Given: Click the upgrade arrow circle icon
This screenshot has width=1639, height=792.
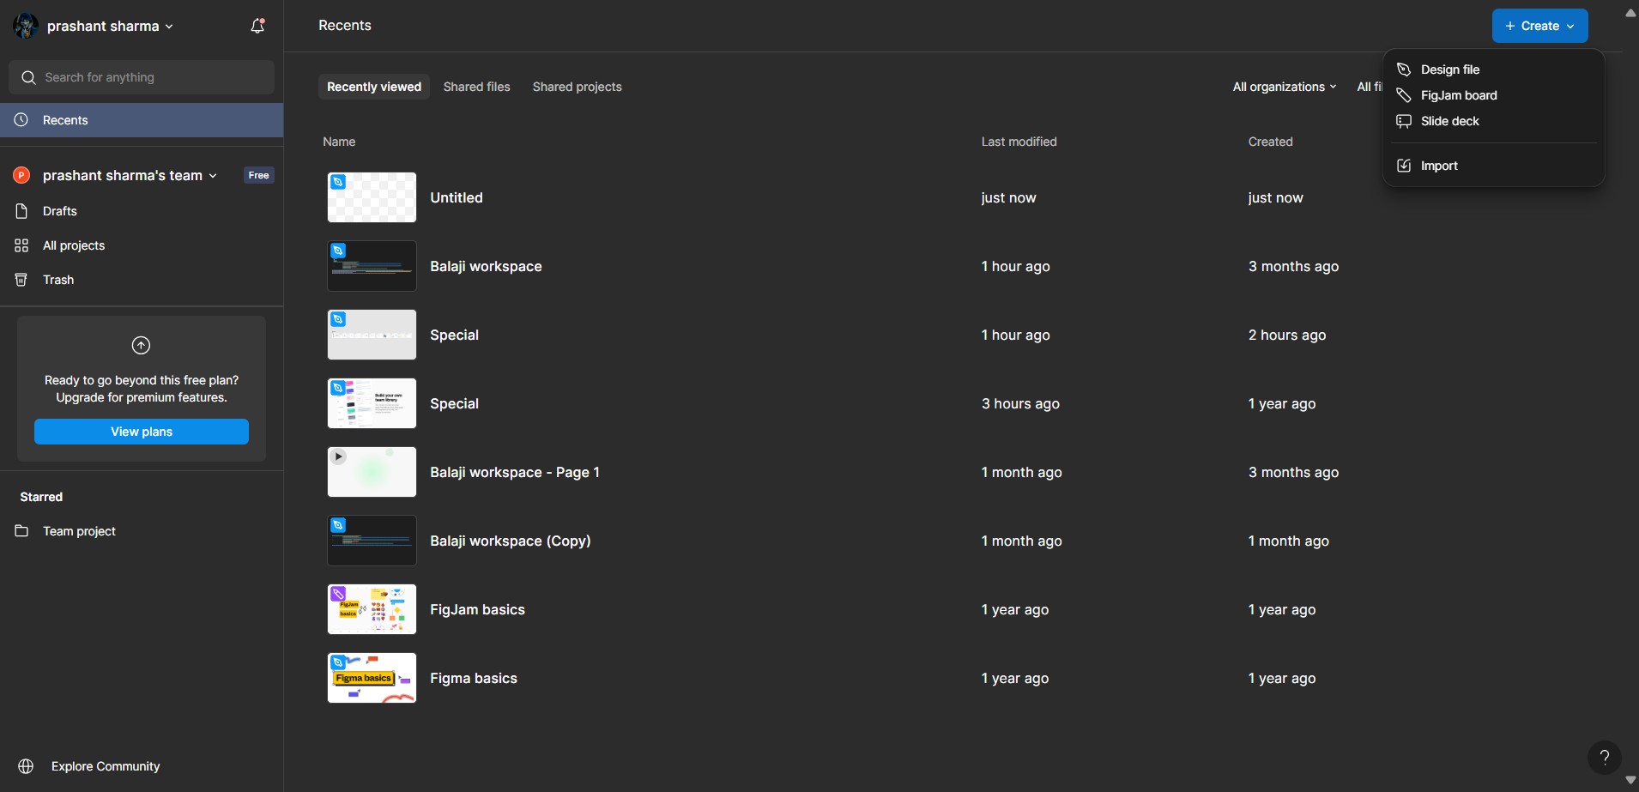Looking at the screenshot, I should tap(141, 345).
